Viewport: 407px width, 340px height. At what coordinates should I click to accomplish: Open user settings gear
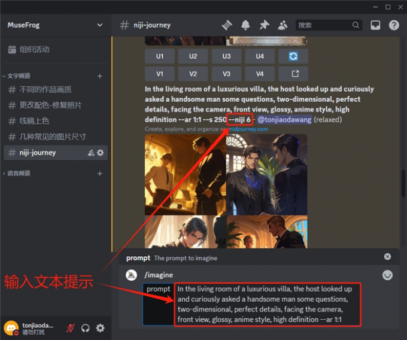(x=100, y=328)
